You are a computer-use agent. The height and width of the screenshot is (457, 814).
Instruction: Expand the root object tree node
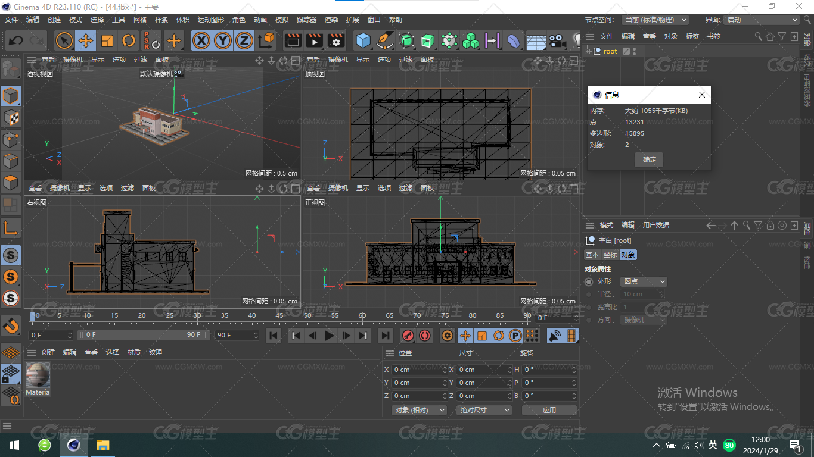click(588, 51)
